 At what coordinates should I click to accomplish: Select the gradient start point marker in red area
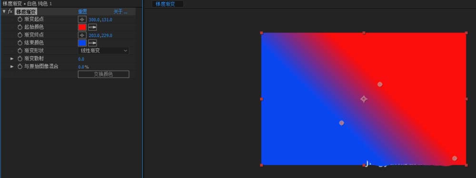380,84
